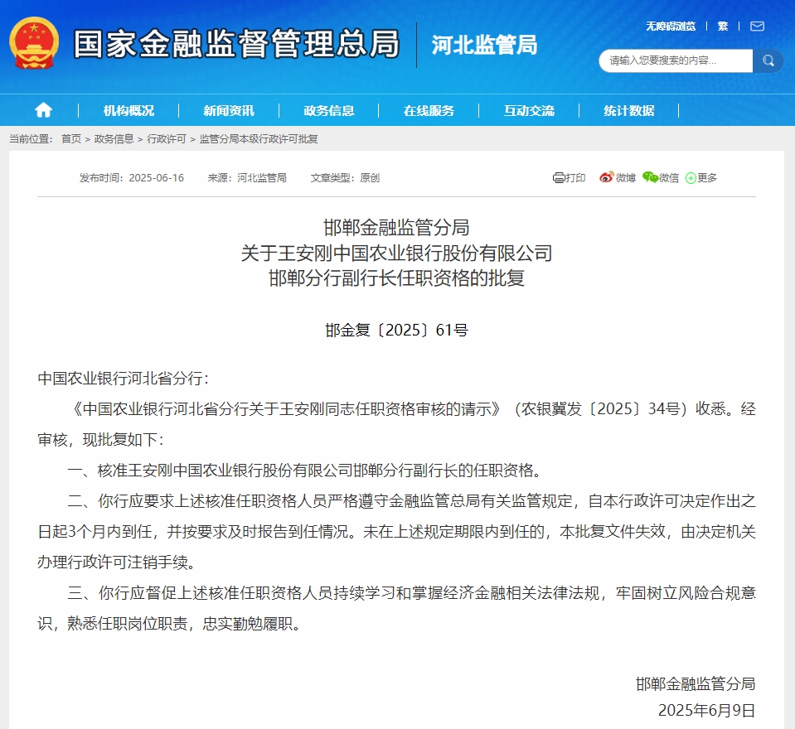Open the envelope mail icon
This screenshot has height=729, width=795.
757,27
